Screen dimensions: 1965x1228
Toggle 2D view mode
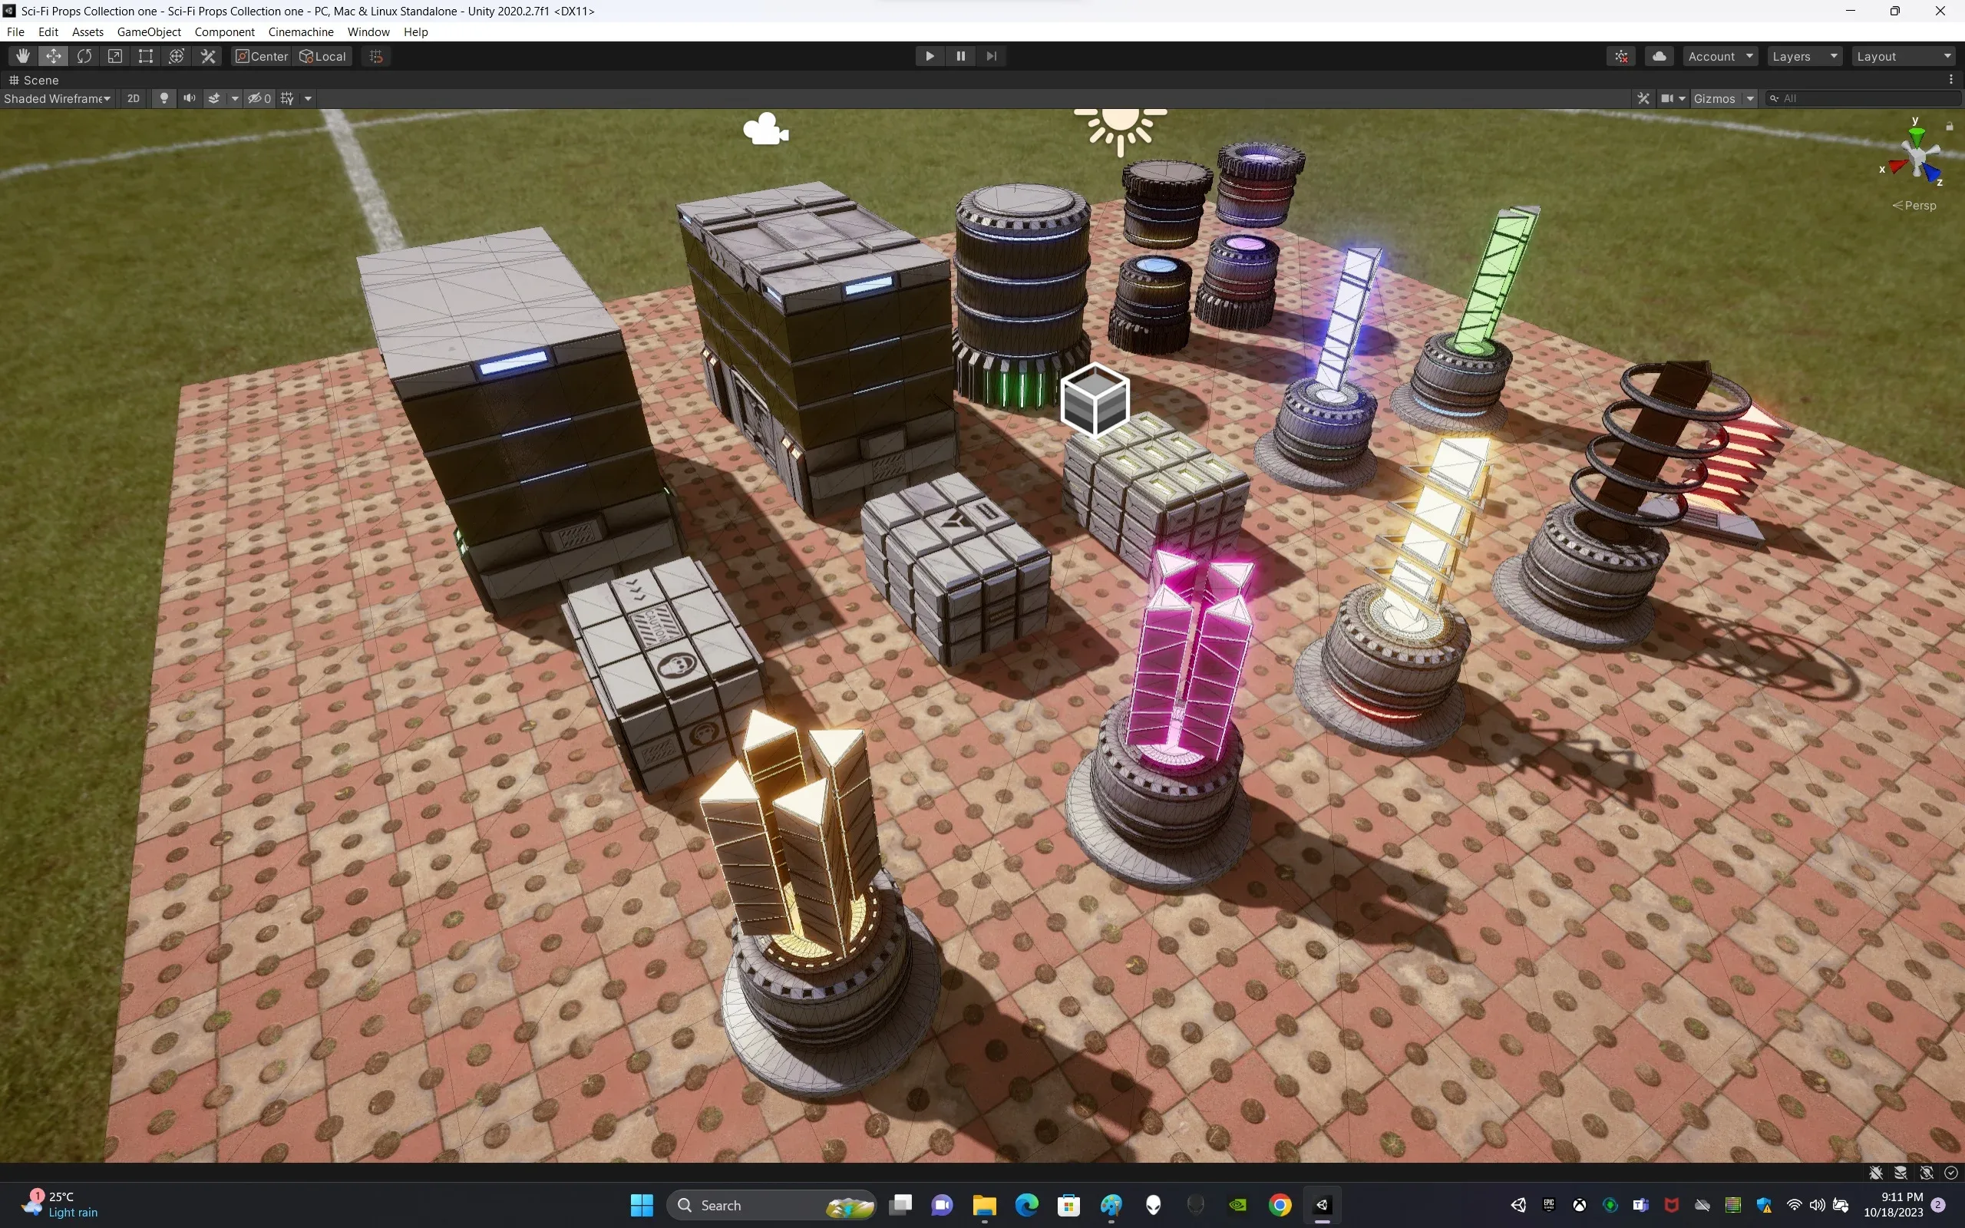[133, 98]
